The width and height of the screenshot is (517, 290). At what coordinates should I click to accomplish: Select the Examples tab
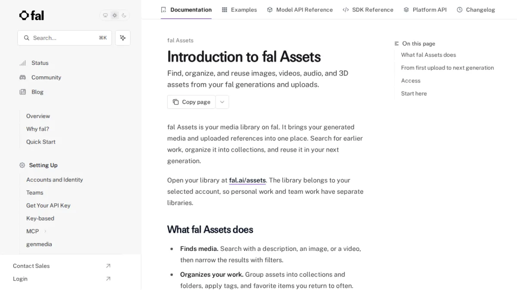click(239, 9)
